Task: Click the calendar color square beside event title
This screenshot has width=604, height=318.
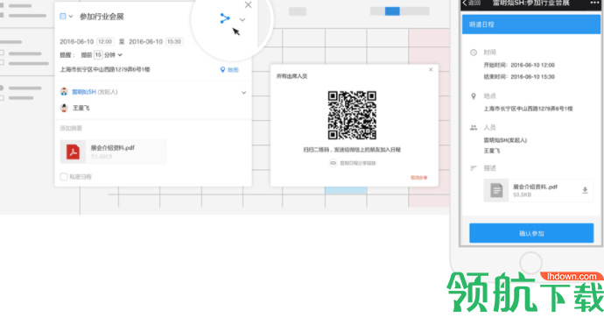Action: tap(63, 16)
